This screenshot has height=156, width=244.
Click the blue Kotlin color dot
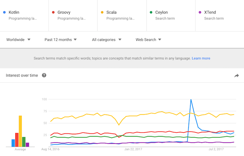4,13
